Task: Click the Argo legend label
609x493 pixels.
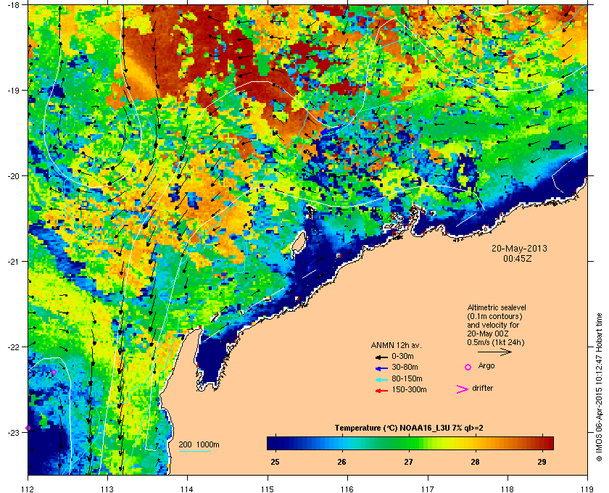Action: [486, 366]
